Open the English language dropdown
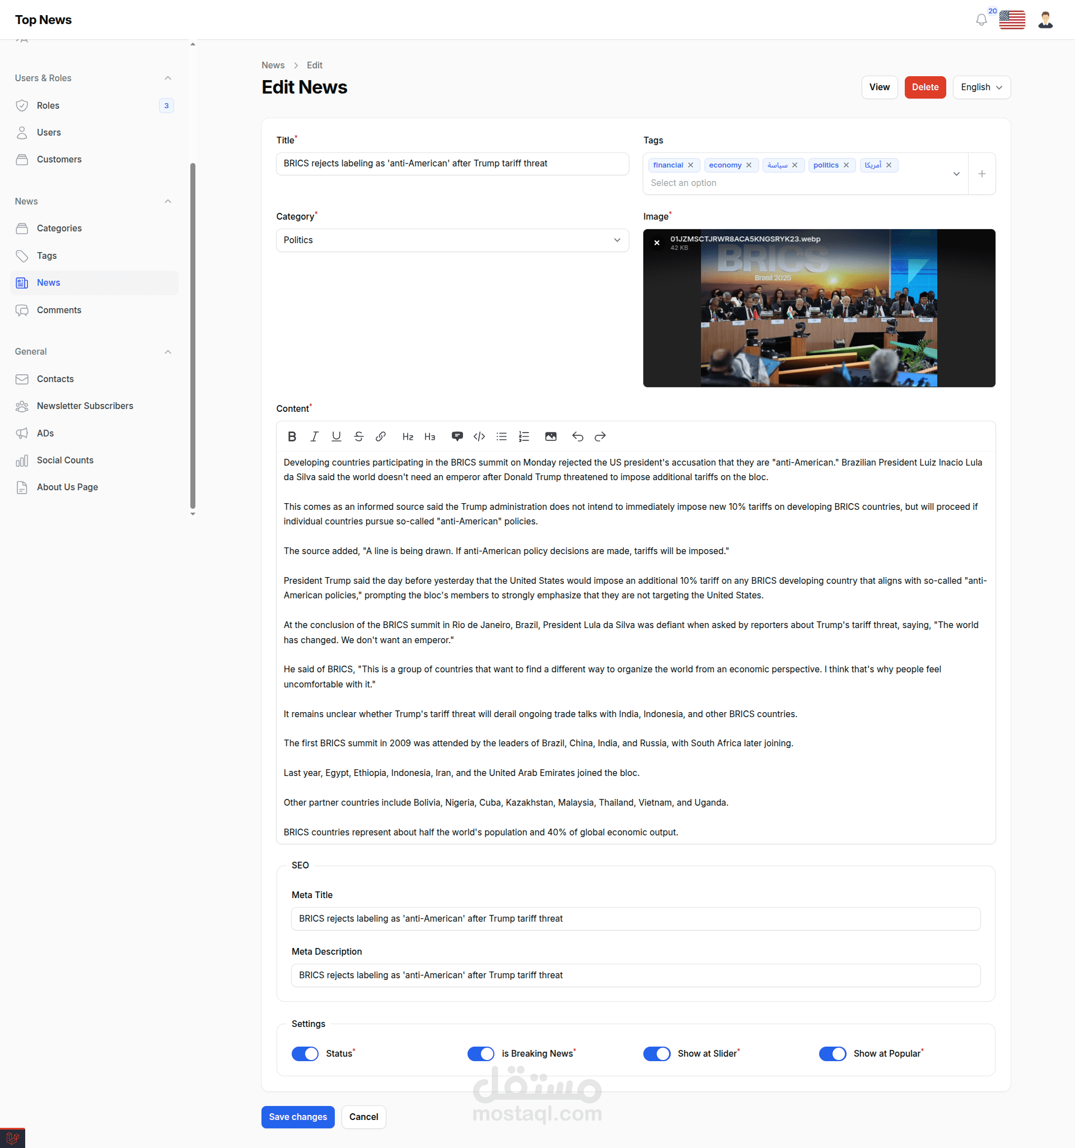 [981, 87]
